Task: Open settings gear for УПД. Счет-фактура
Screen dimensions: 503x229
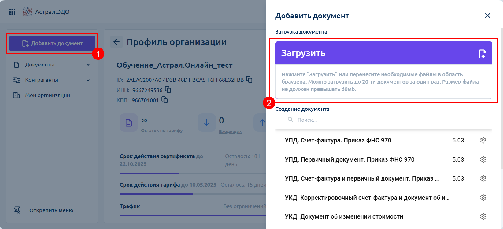Action: [483, 140]
